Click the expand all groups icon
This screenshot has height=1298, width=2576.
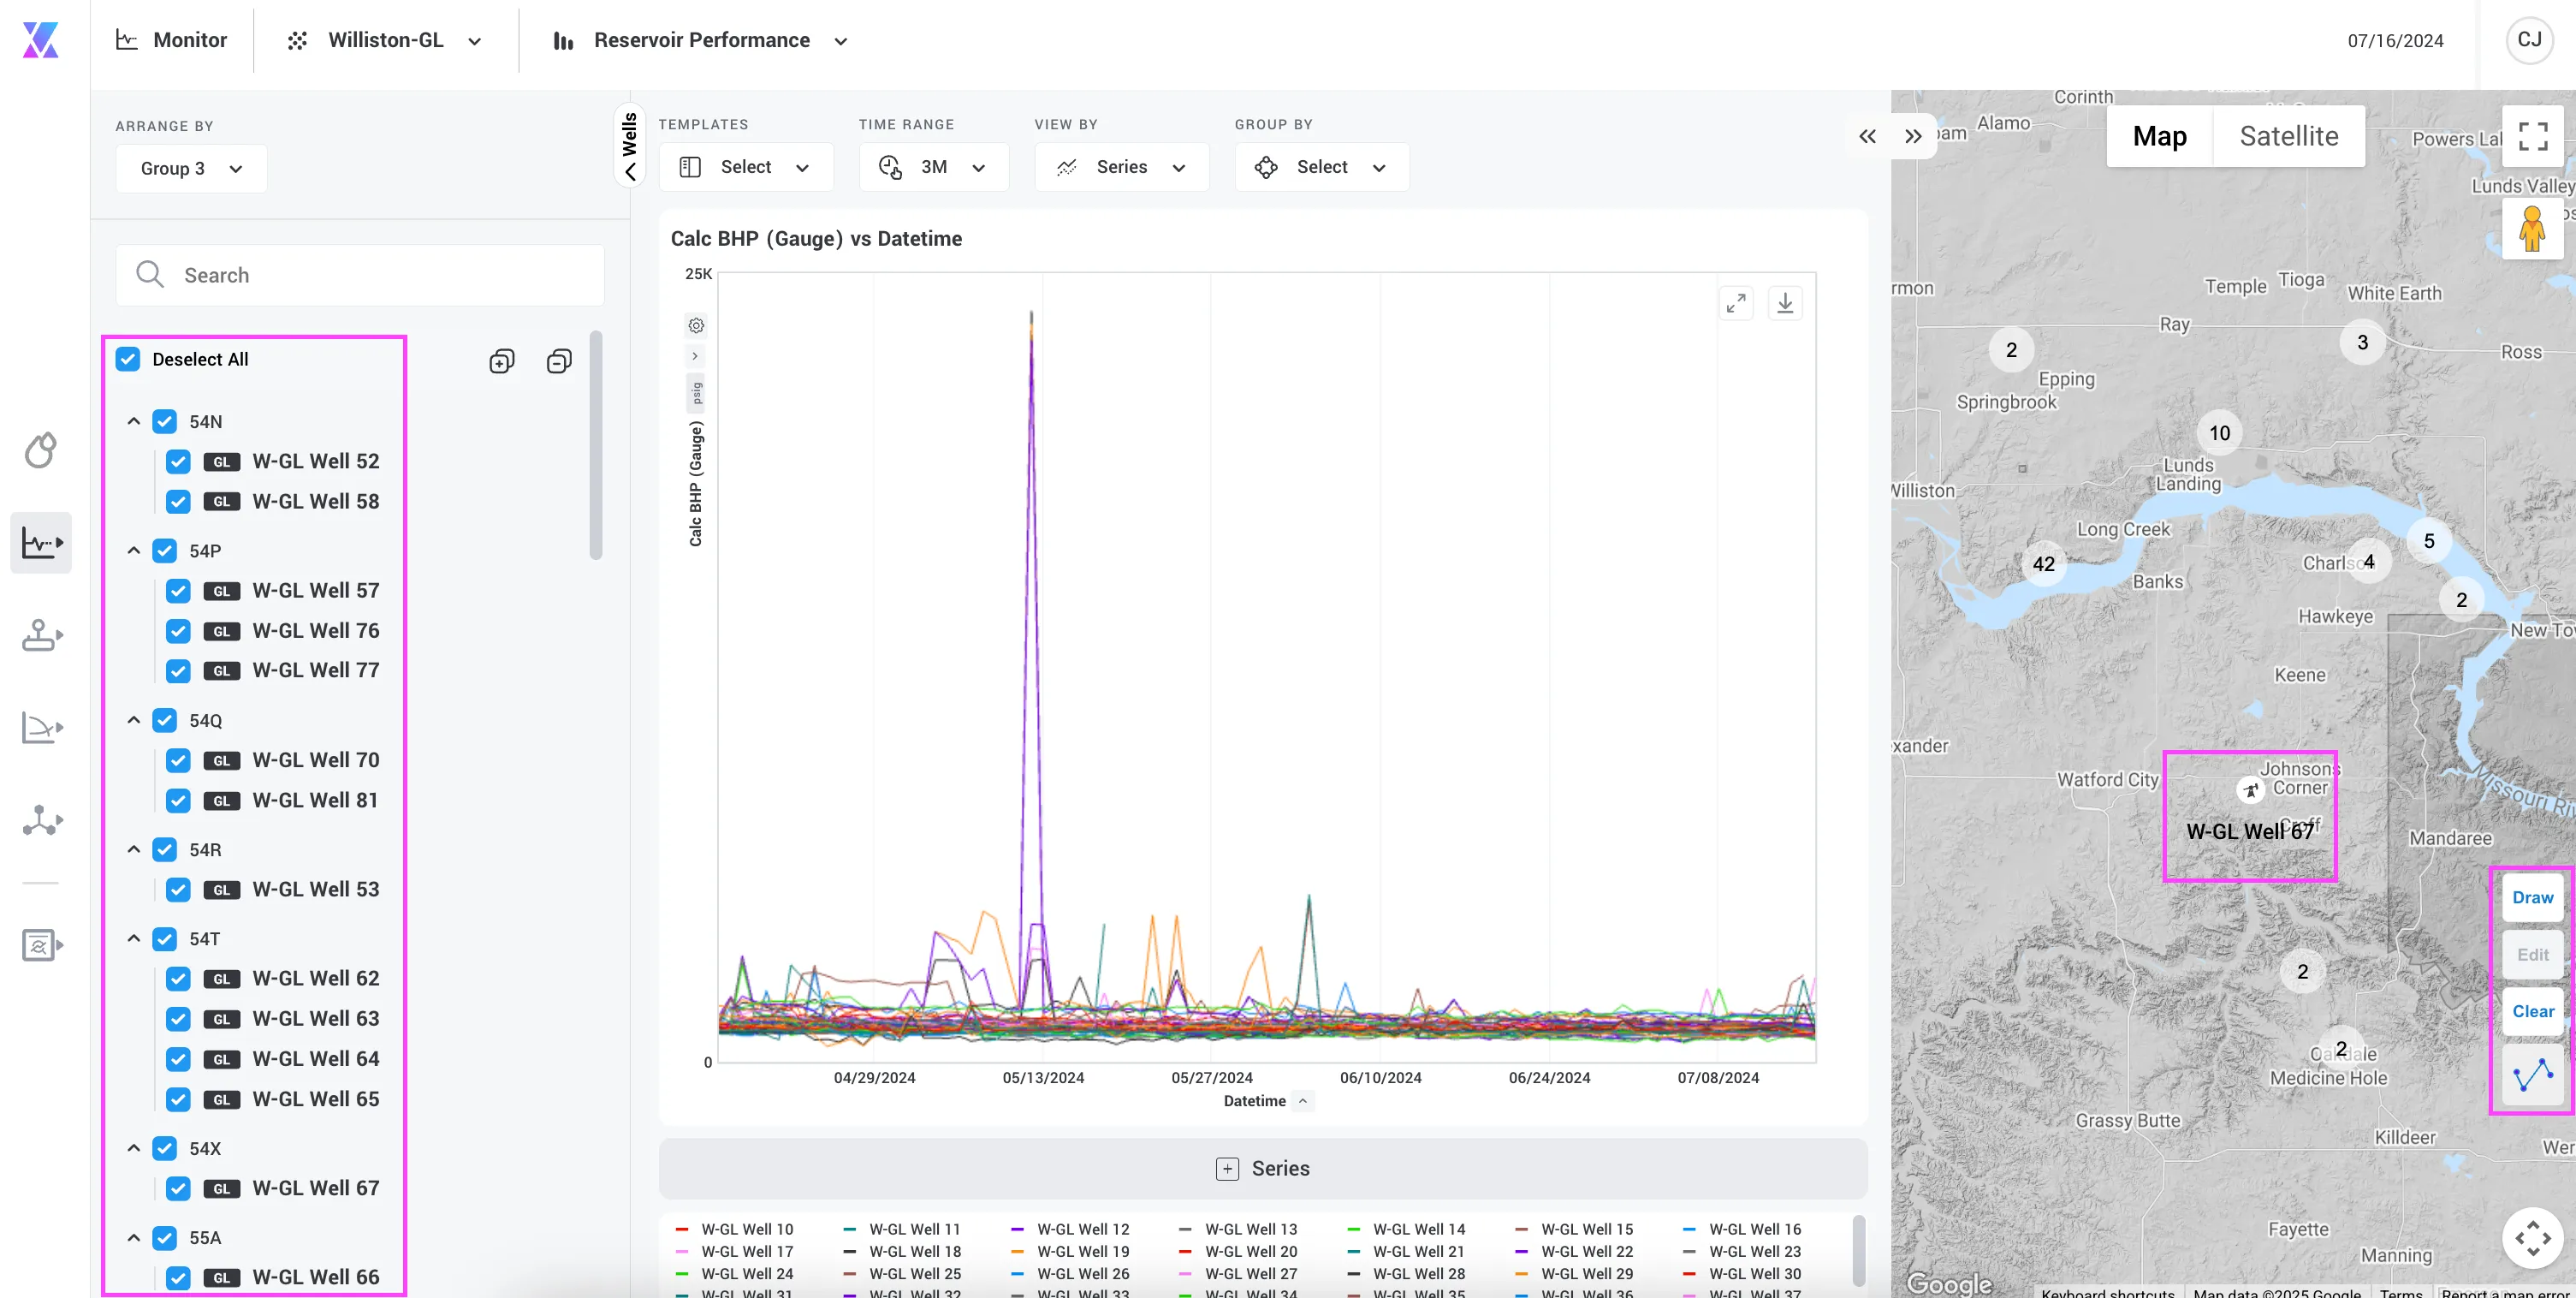(x=502, y=361)
